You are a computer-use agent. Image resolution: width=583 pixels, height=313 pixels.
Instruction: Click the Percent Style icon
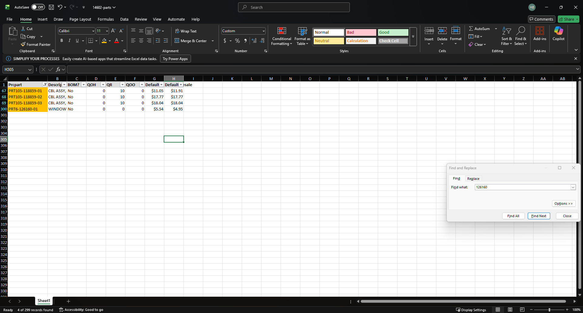tap(237, 41)
